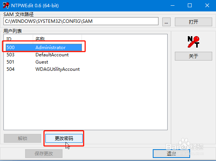Click in the SAM file path field

pos(81,21)
